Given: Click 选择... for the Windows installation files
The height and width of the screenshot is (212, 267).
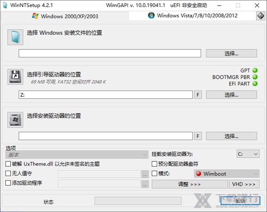Looking at the screenshot, I should pos(231,53).
